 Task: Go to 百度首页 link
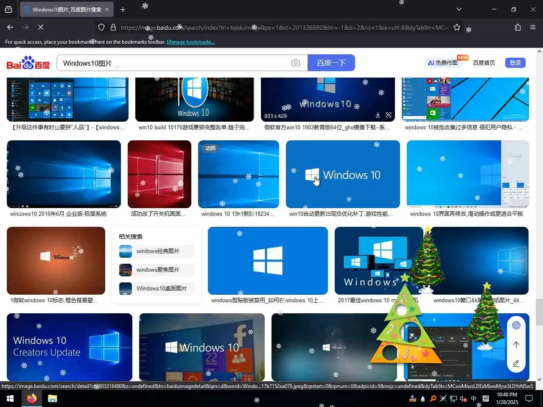tap(484, 63)
